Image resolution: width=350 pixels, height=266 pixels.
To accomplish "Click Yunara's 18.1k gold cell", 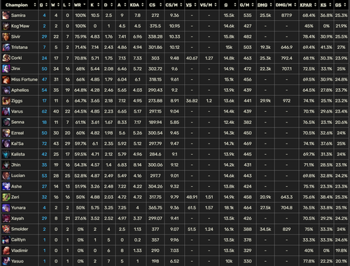I will tap(229, 208).
